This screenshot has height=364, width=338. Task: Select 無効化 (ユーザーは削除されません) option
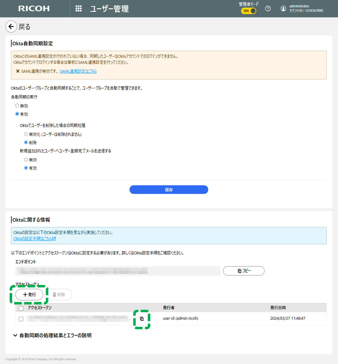click(26, 134)
